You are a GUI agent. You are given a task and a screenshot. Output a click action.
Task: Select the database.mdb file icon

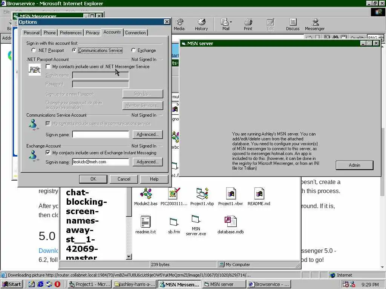coord(231,225)
